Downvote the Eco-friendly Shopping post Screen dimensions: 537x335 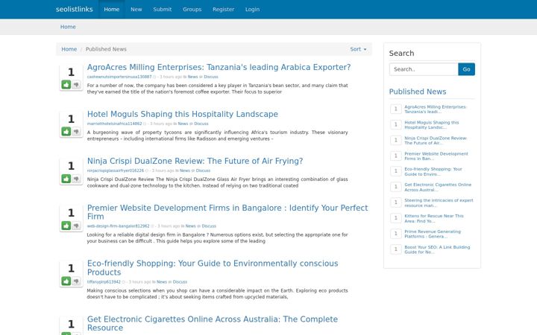coord(76,281)
